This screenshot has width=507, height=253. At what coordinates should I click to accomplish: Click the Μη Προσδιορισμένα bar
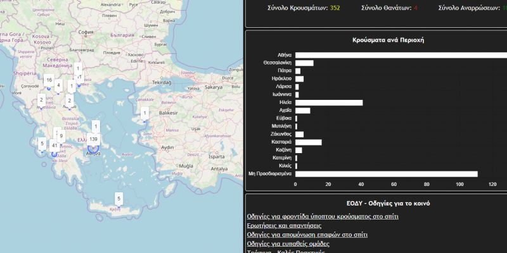pyautogui.click(x=387, y=174)
